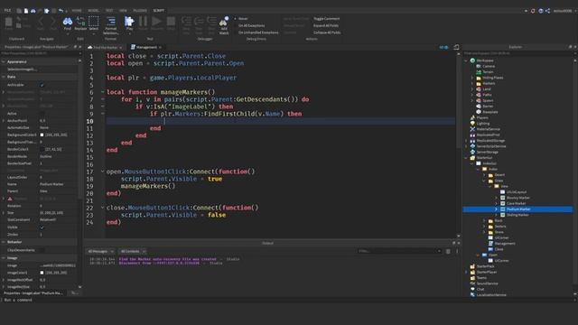
Task: Click the Add Watch icon
Action: 224,22
